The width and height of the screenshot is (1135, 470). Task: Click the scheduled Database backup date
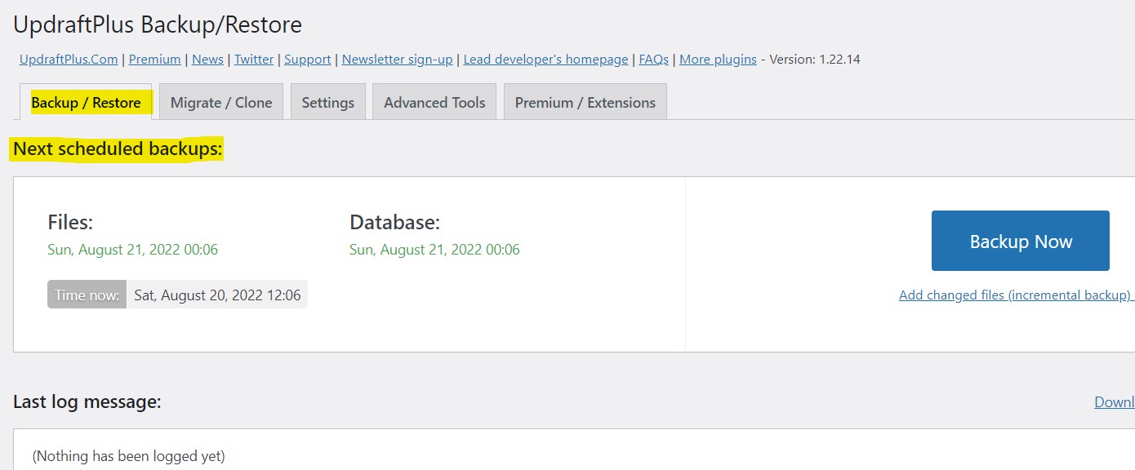coord(434,249)
